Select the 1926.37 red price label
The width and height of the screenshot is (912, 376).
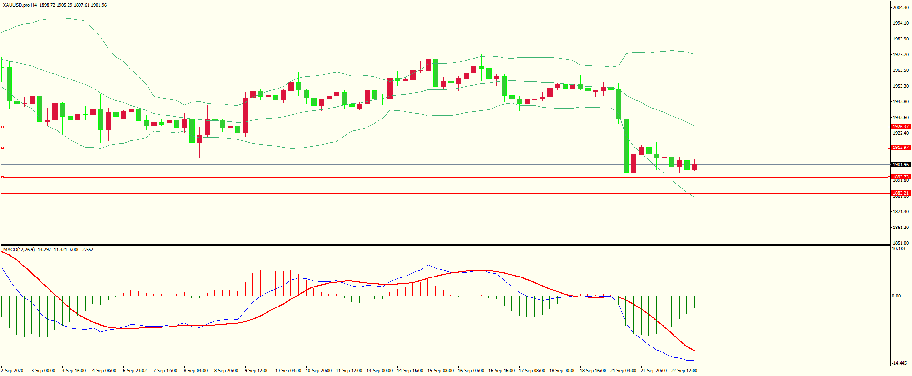click(x=901, y=127)
